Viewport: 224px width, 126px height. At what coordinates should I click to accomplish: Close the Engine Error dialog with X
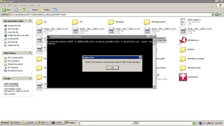click(x=140, y=57)
